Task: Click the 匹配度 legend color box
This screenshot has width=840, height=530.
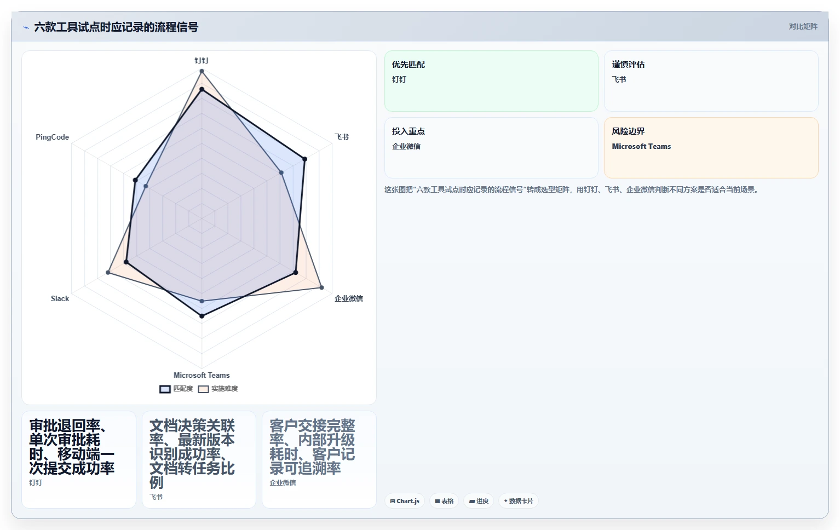Action: tap(165, 389)
